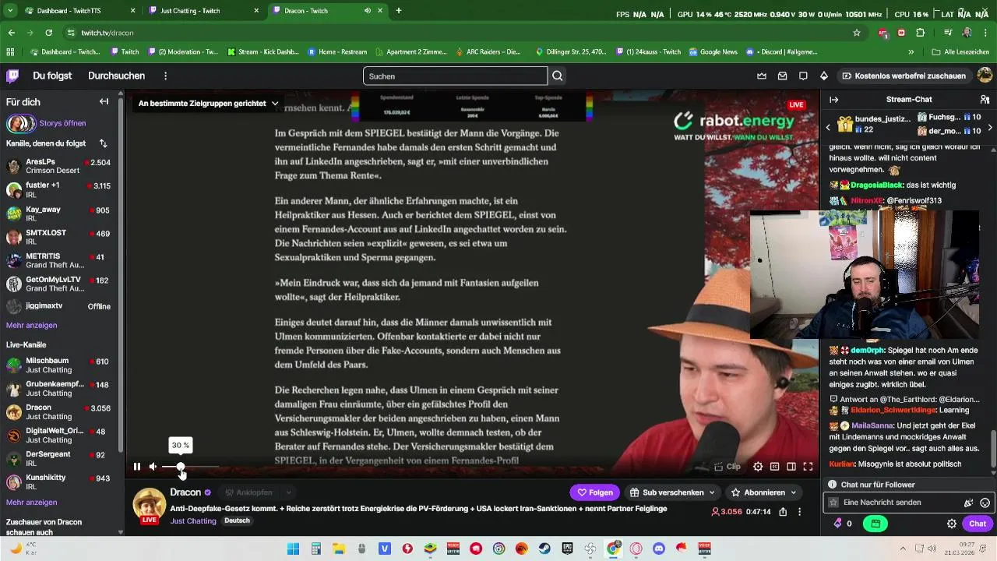Click Kostenlos werbefrei zuschauen button

[x=904, y=76]
